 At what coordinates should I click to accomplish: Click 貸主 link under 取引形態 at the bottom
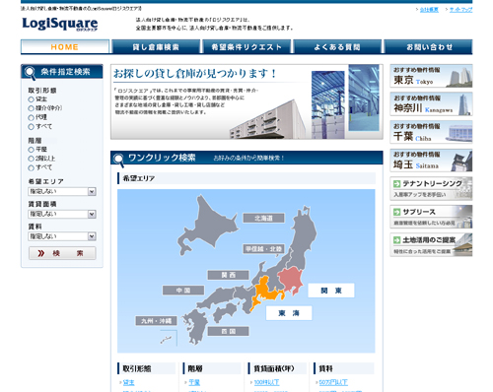128,382
